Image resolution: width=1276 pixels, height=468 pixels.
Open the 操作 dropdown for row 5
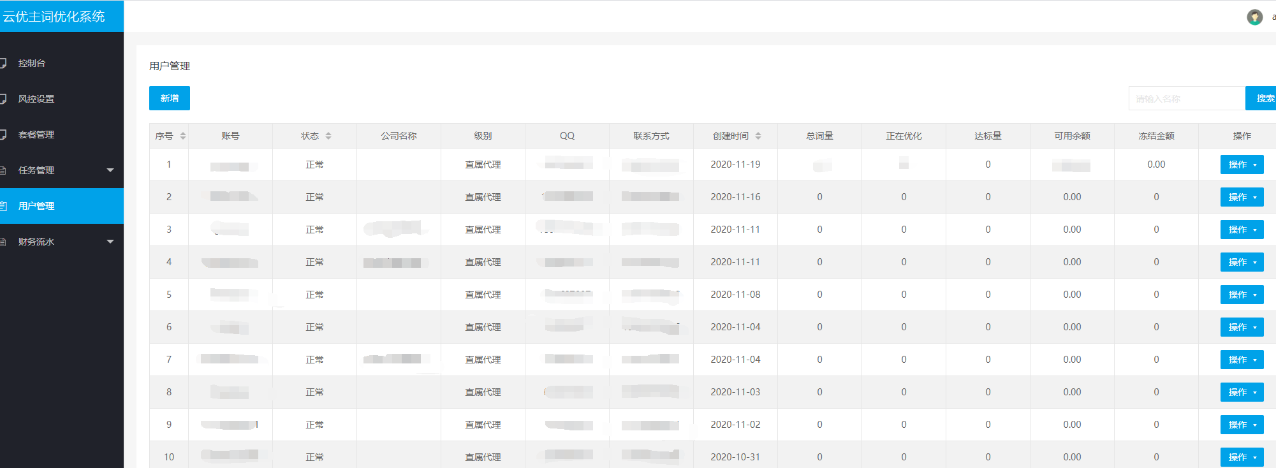point(1242,295)
